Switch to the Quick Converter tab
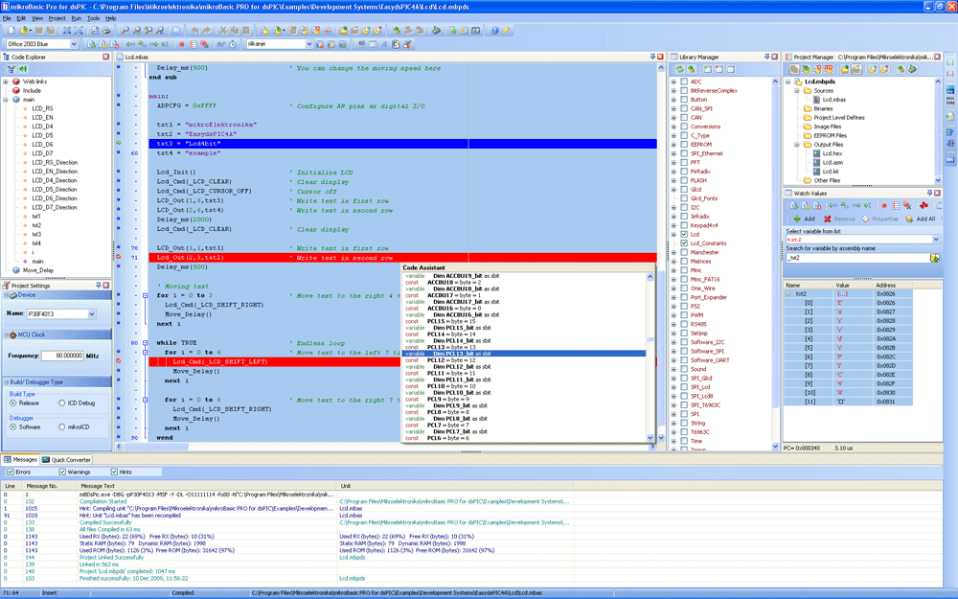Screen dimensions: 958x599 tap(67, 460)
